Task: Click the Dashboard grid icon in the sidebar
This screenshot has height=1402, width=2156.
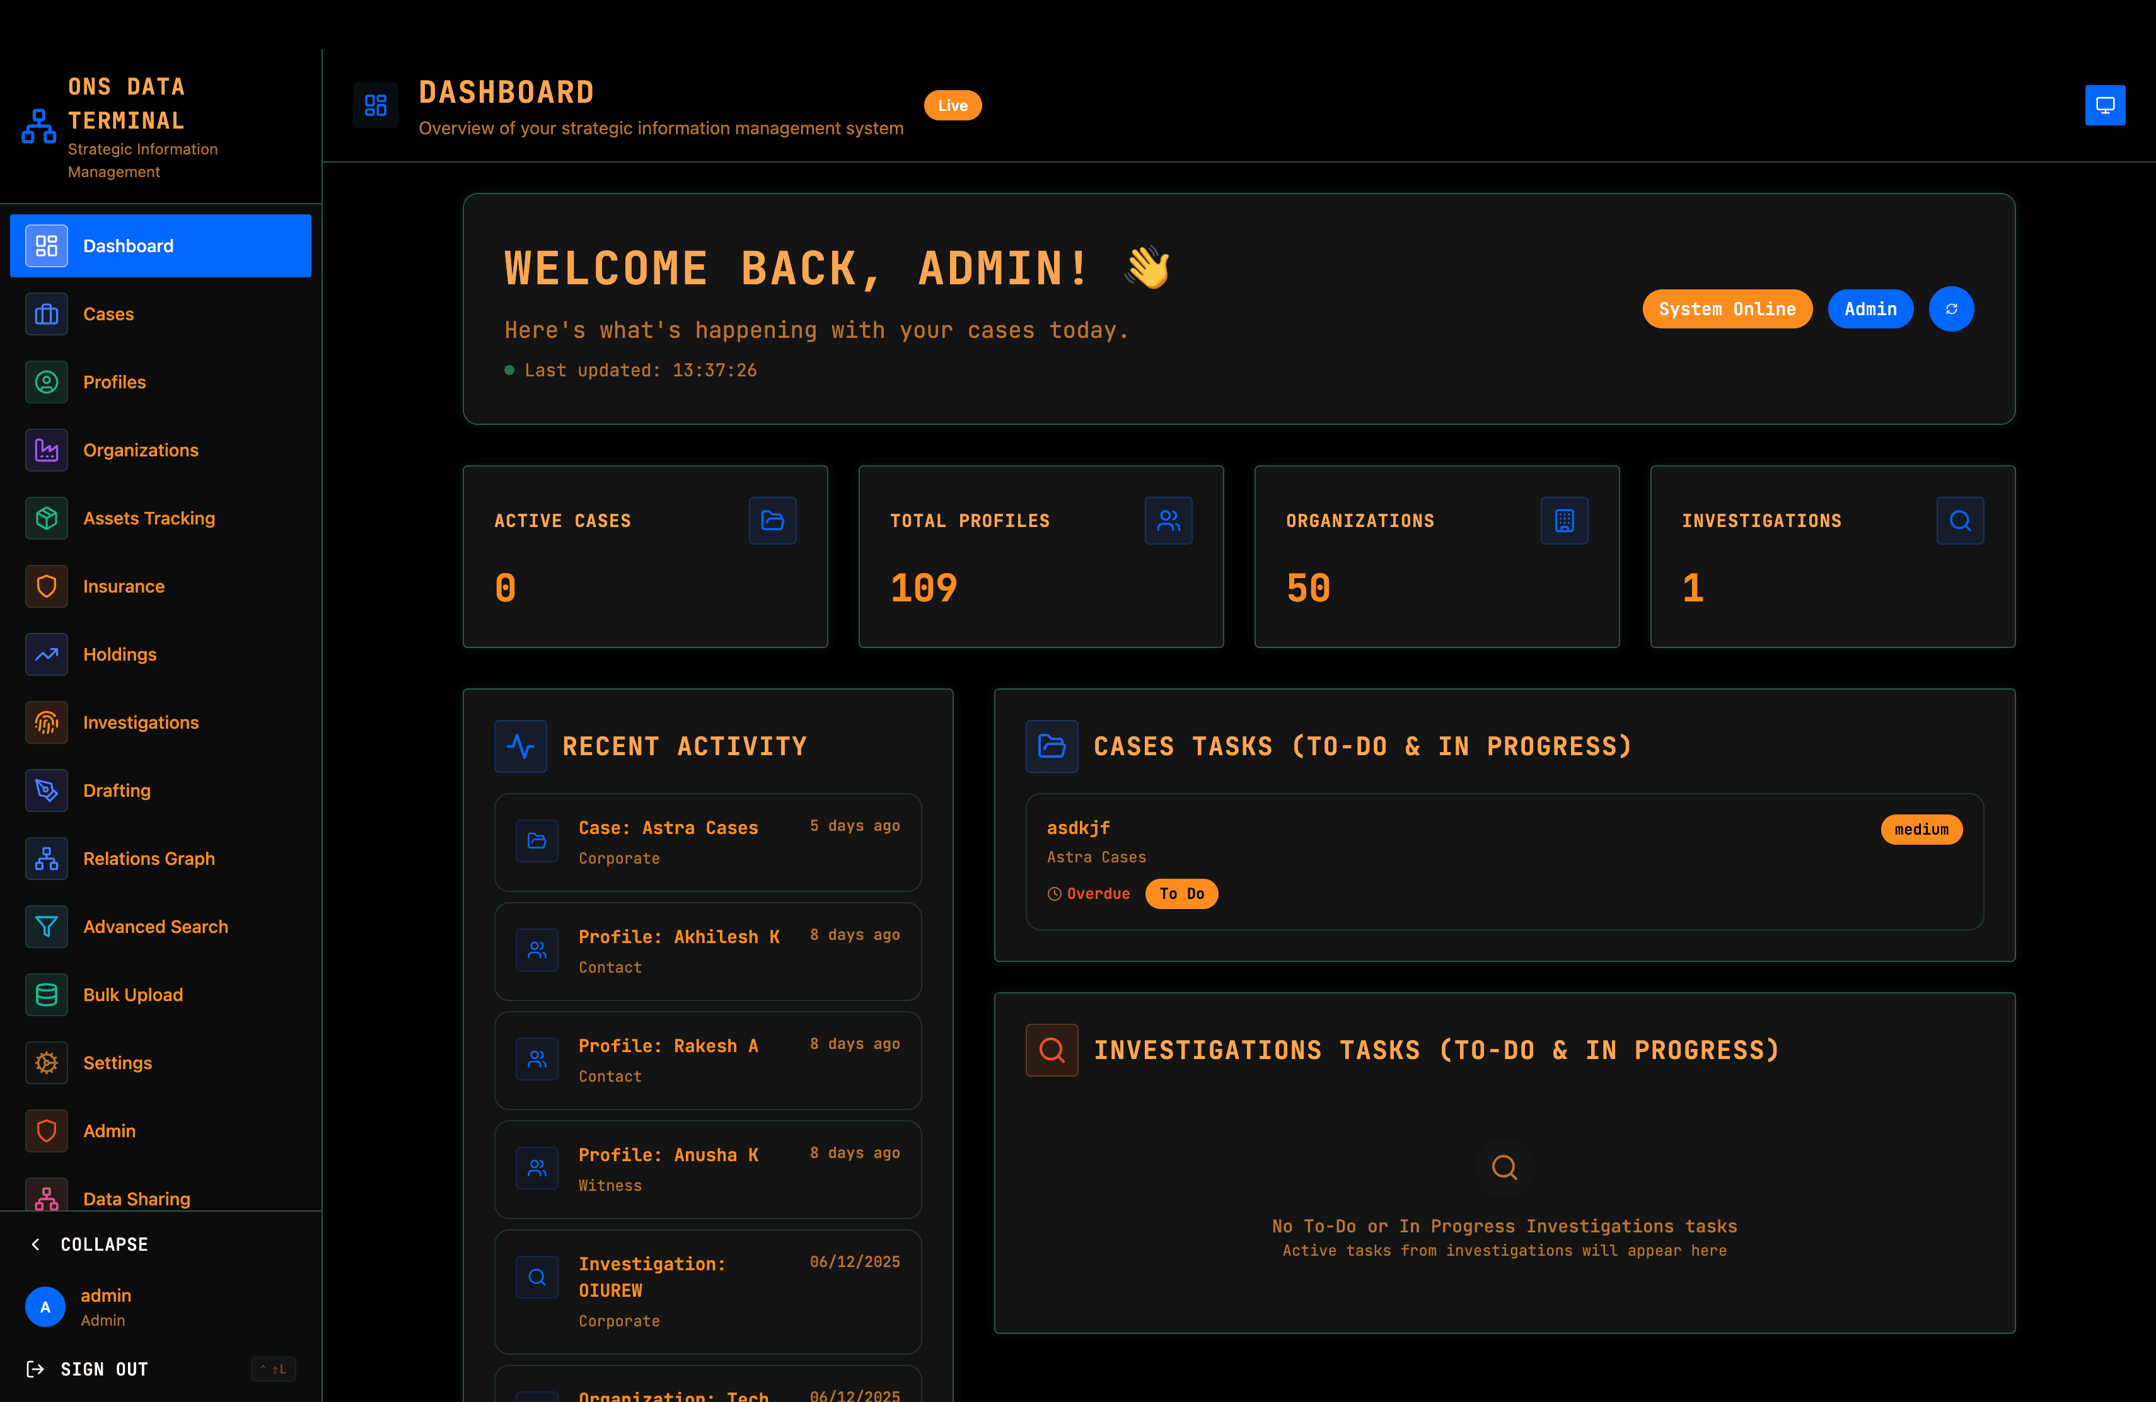Action: pos(46,246)
